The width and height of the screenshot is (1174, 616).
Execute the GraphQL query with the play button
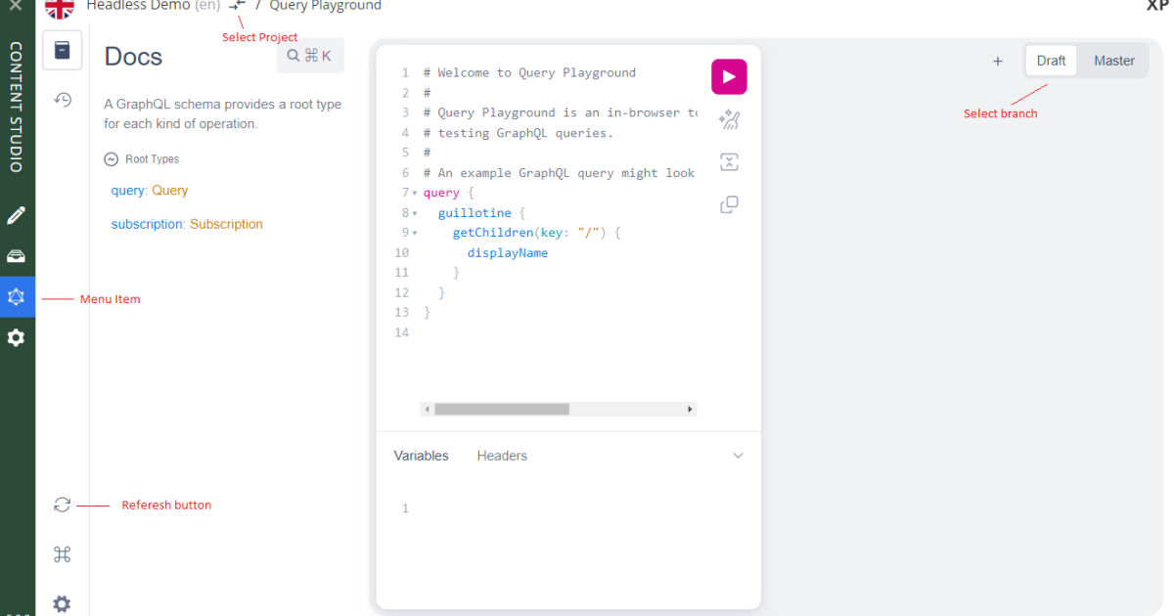click(728, 75)
